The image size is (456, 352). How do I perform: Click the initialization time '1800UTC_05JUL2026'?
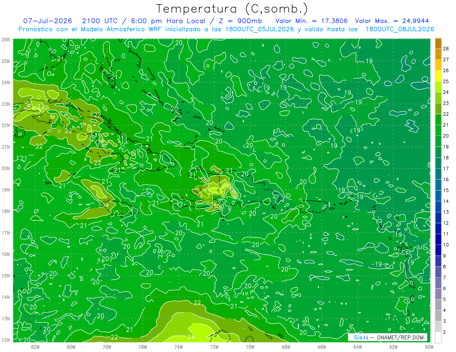click(260, 29)
